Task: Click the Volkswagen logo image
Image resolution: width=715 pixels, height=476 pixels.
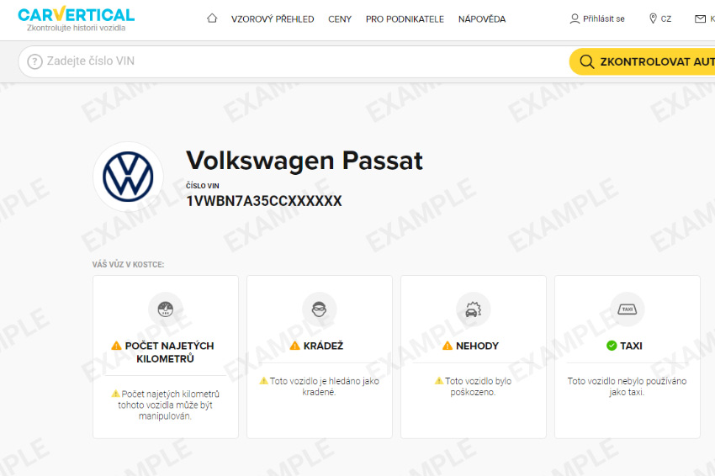Action: point(128,177)
